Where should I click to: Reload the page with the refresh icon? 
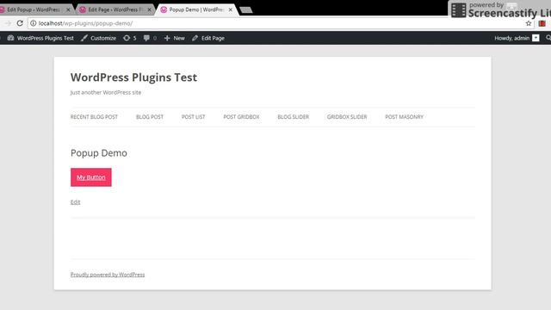(x=20, y=23)
